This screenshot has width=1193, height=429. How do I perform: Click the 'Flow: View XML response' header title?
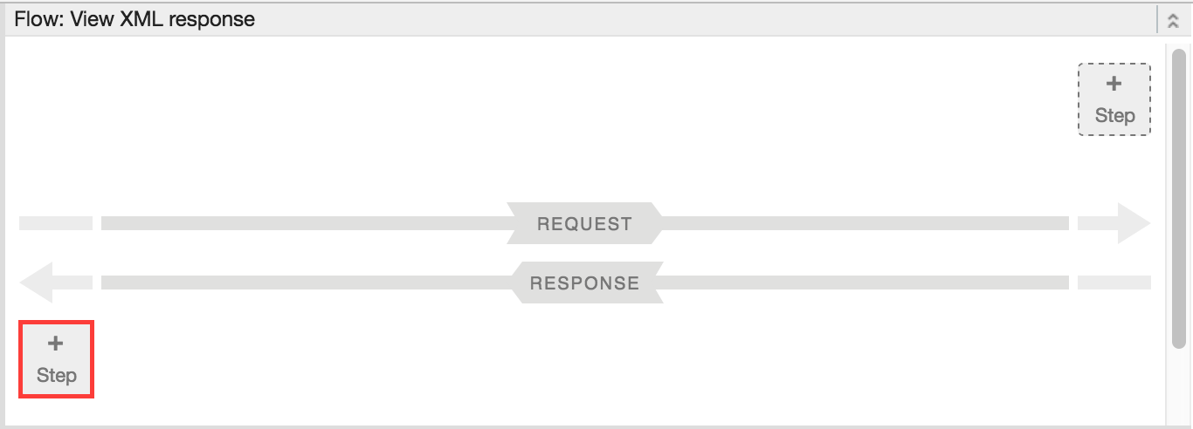pos(134,18)
